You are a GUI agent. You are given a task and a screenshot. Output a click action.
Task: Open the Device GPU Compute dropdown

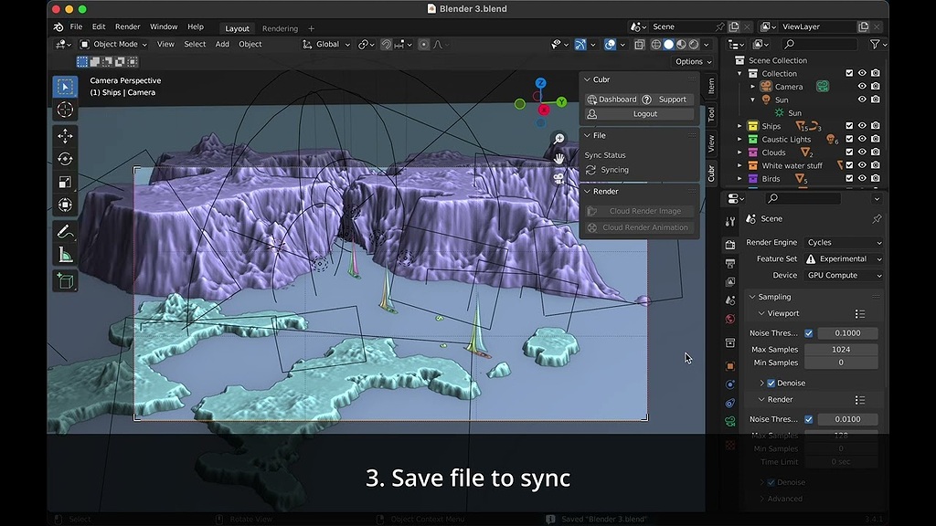[x=844, y=276]
